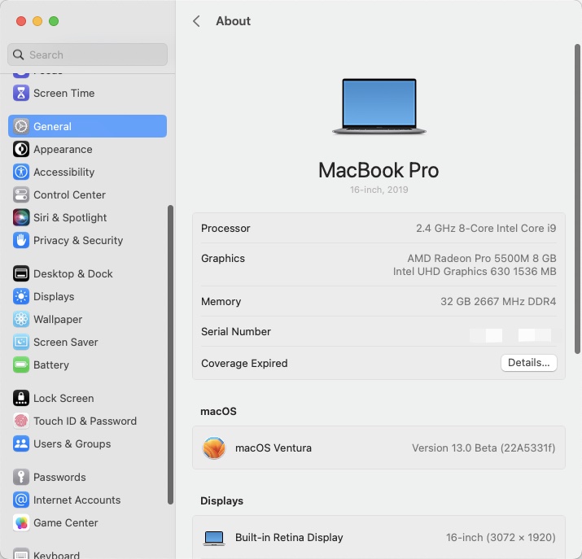Select Displays in the sidebar
This screenshot has height=559, width=582.
click(54, 297)
